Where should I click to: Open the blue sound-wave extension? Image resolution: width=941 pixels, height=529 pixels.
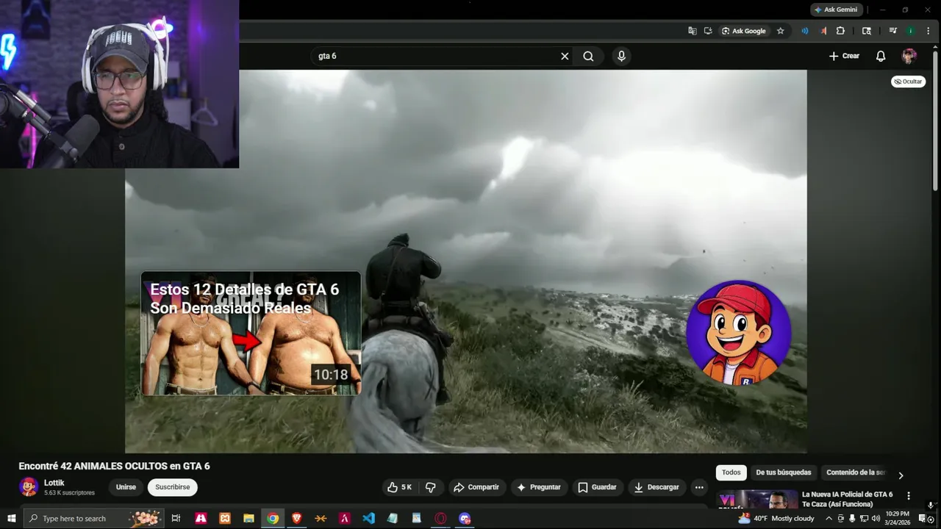pyautogui.click(x=804, y=31)
